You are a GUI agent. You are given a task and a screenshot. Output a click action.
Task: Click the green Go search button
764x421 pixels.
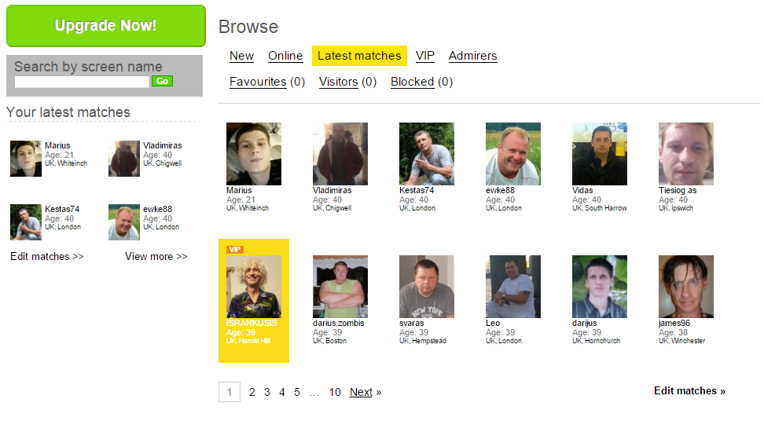click(162, 81)
